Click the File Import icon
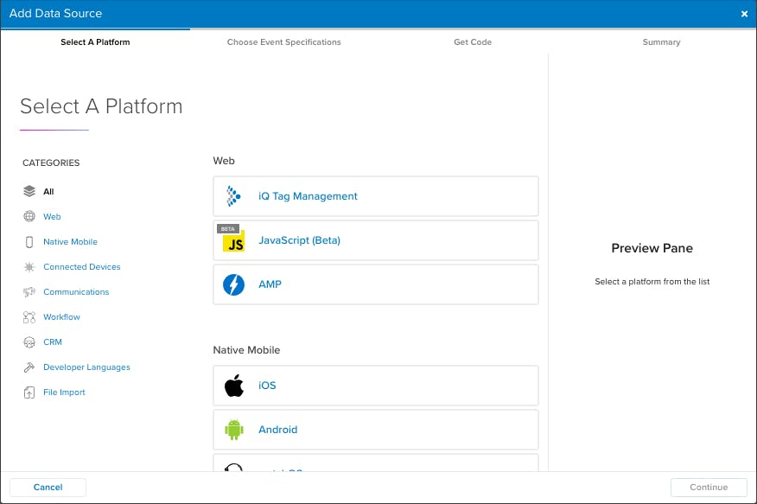The width and height of the screenshot is (757, 504). (x=29, y=392)
